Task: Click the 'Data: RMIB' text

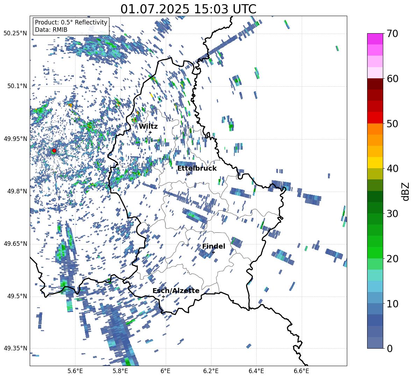Action: click(51, 30)
